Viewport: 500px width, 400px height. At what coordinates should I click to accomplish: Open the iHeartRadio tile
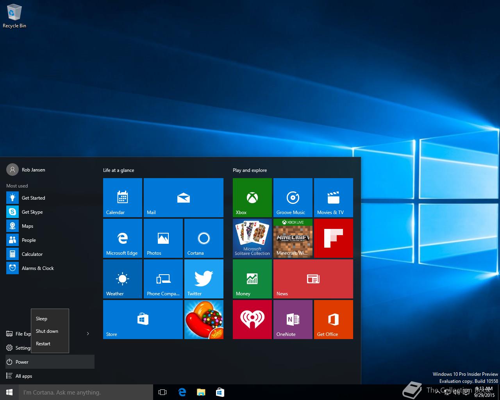(x=252, y=320)
